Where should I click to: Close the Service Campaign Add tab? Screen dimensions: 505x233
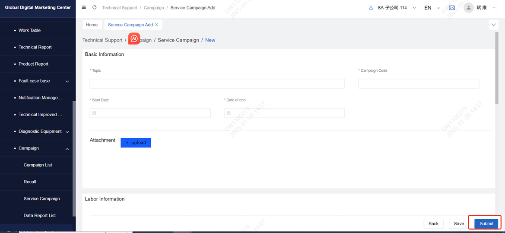pos(157,25)
